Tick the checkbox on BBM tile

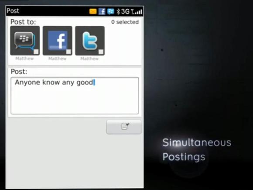tap(36, 52)
